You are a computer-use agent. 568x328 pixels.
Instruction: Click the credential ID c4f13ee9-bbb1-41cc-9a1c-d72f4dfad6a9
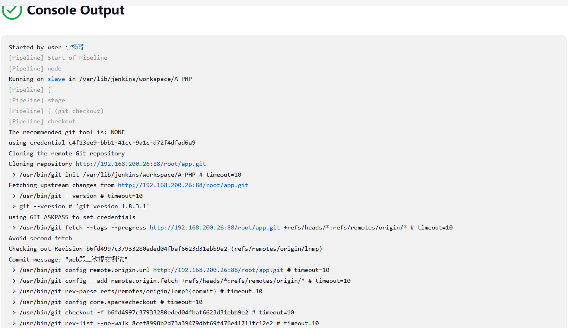(132, 143)
